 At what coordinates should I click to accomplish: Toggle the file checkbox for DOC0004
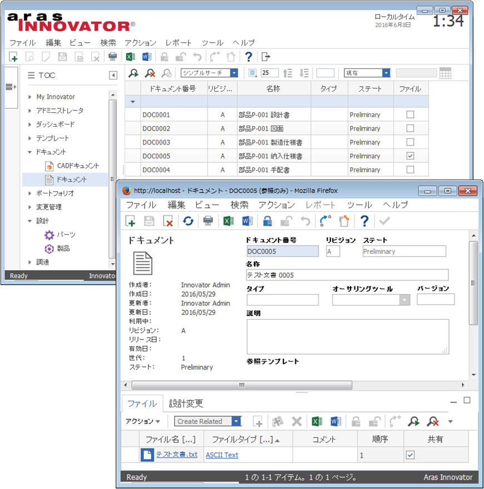point(411,169)
